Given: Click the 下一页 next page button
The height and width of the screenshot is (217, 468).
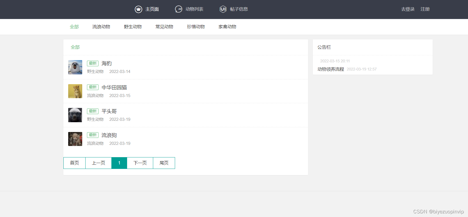Looking at the screenshot, I should pyautogui.click(x=140, y=163).
